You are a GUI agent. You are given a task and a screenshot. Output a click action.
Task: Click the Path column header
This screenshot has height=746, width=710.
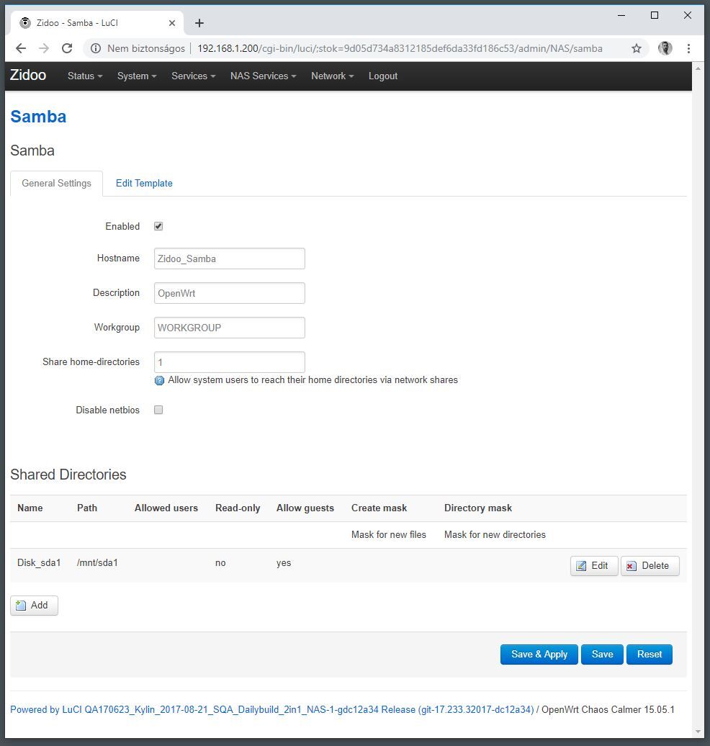87,508
